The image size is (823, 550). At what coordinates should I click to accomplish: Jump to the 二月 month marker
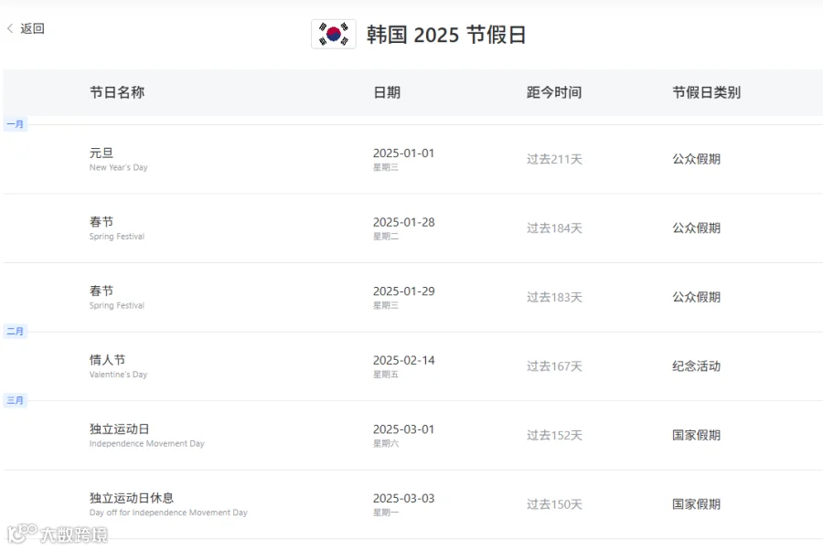tap(16, 332)
